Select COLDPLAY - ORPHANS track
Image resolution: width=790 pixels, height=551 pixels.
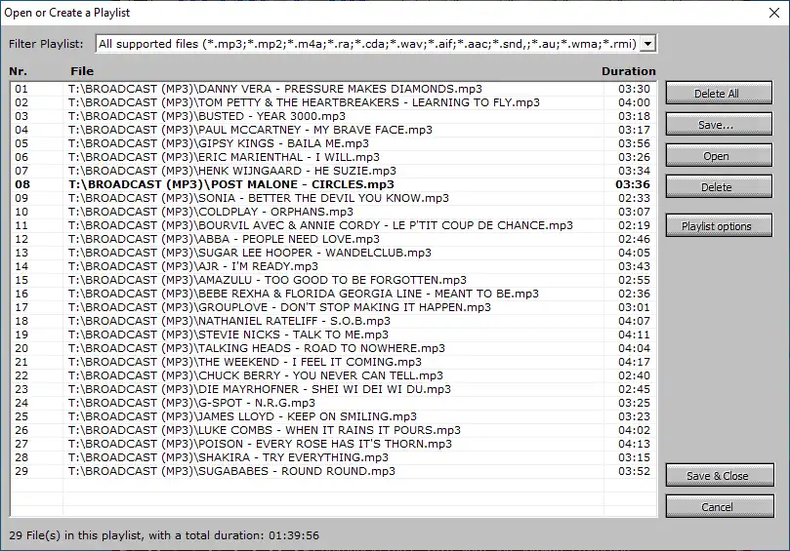334,212
